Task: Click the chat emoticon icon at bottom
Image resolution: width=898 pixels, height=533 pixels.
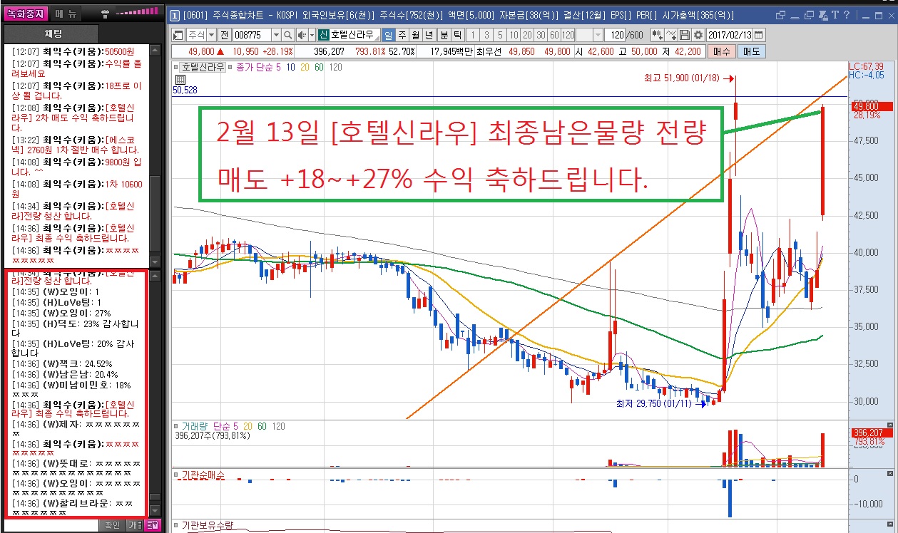Action: (152, 525)
